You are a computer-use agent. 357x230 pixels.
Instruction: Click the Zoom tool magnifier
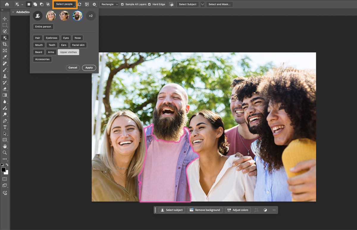pos(5,153)
